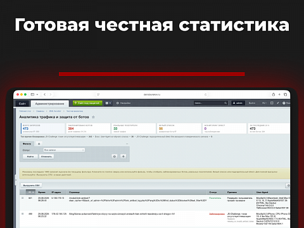Open the dropdown next to the green button
The height and width of the screenshot is (228, 304).
108,103
